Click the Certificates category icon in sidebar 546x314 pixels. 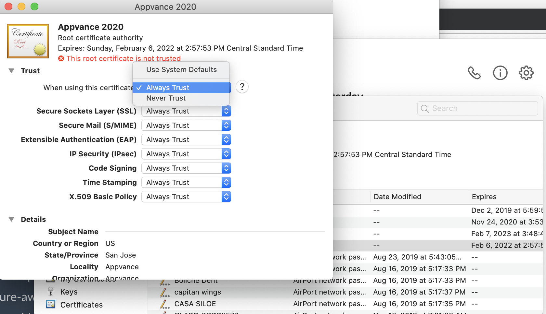click(x=51, y=304)
